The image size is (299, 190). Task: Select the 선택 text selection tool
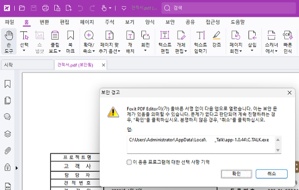pos(24,39)
